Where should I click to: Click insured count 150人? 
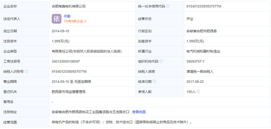[191, 92]
